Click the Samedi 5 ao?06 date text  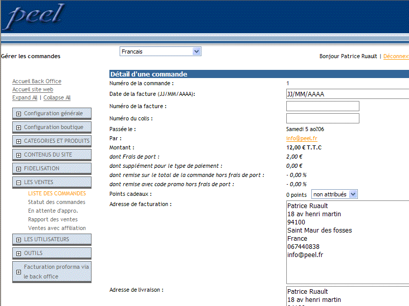305,129
